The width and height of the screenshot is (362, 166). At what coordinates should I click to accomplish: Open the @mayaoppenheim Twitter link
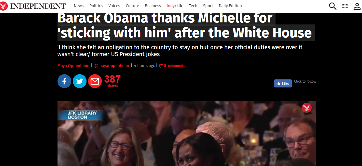pos(112,66)
